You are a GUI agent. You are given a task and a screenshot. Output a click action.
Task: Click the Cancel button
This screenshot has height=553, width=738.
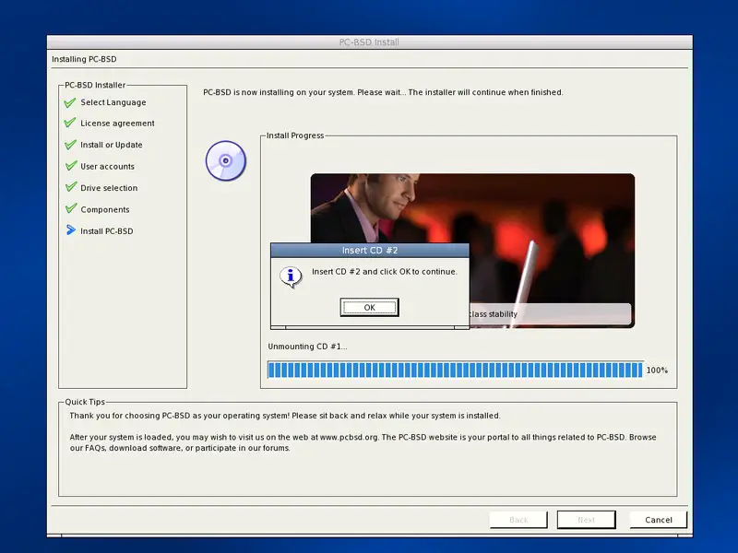(659, 520)
